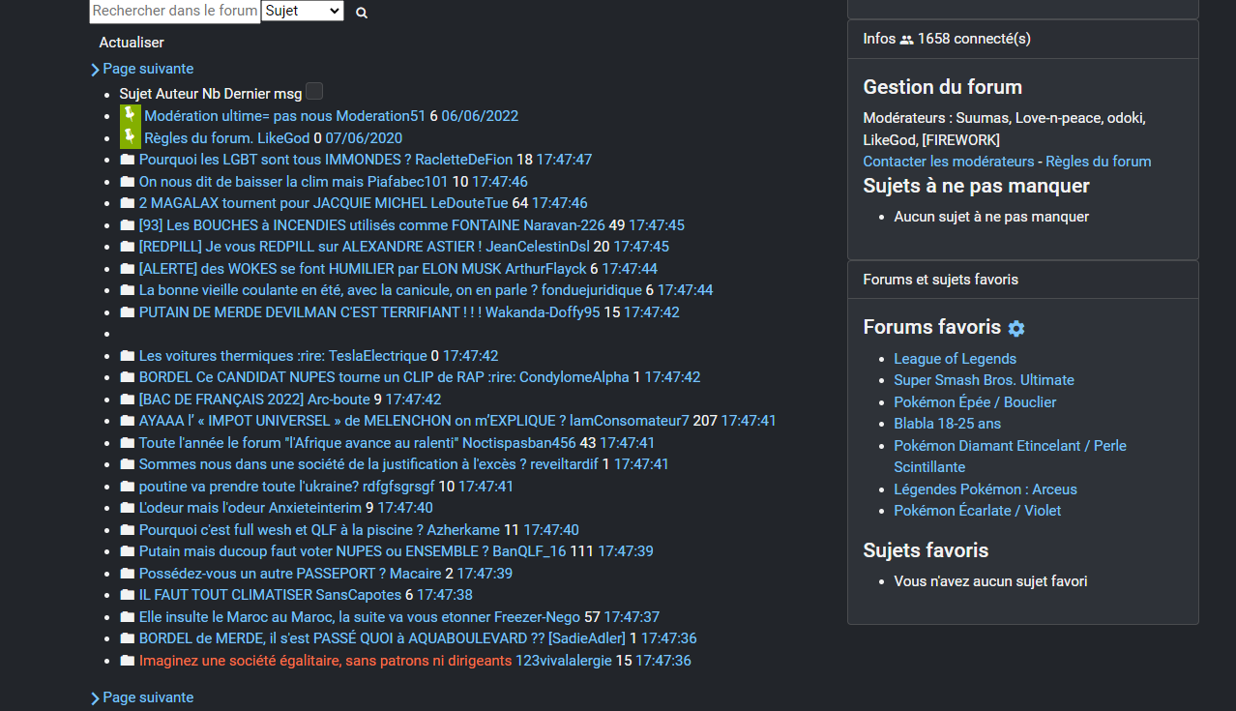The image size is (1236, 711).
Task: Click the Actualiser refresh button
Action: (132, 43)
